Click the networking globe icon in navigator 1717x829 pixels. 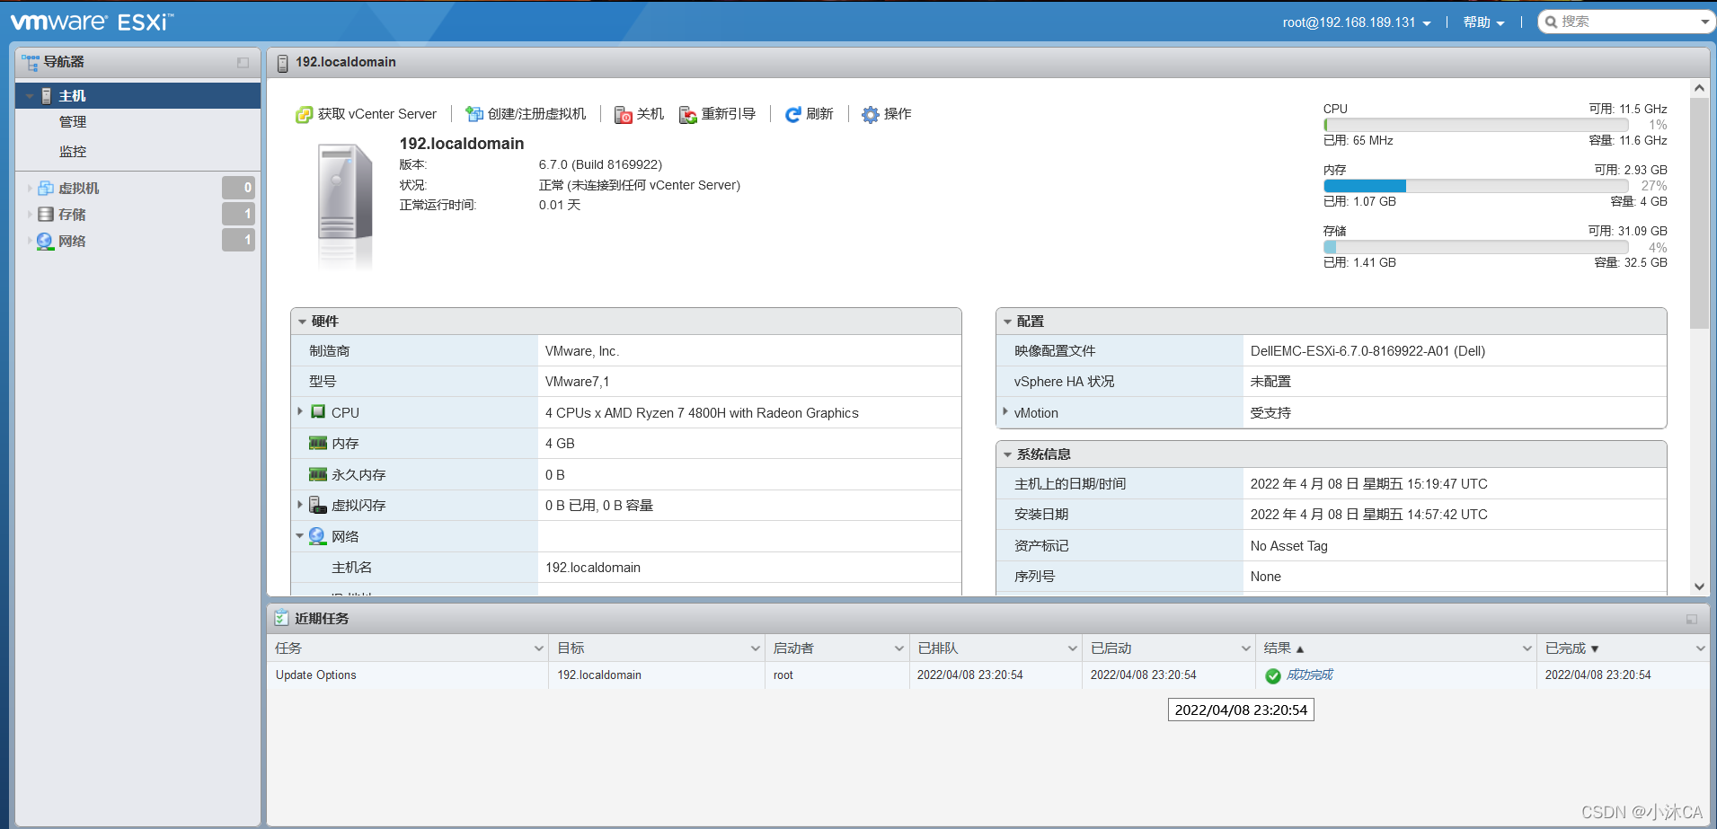(x=45, y=241)
